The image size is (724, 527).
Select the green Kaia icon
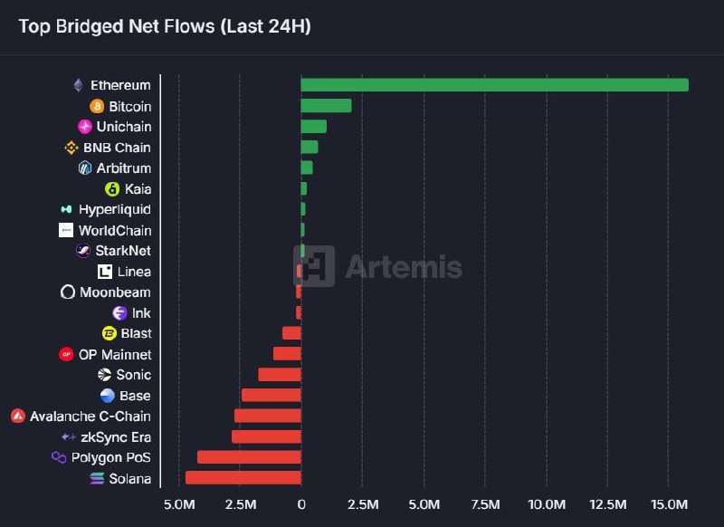point(112,189)
